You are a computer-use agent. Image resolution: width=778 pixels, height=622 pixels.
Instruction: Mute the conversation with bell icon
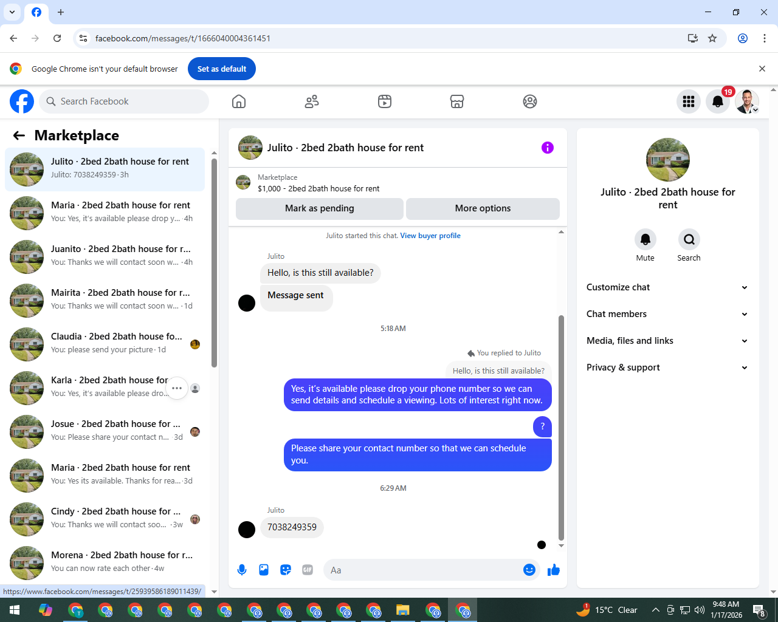[x=645, y=239]
